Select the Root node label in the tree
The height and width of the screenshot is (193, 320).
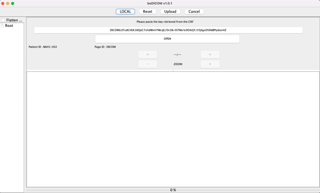pyautogui.click(x=9, y=26)
